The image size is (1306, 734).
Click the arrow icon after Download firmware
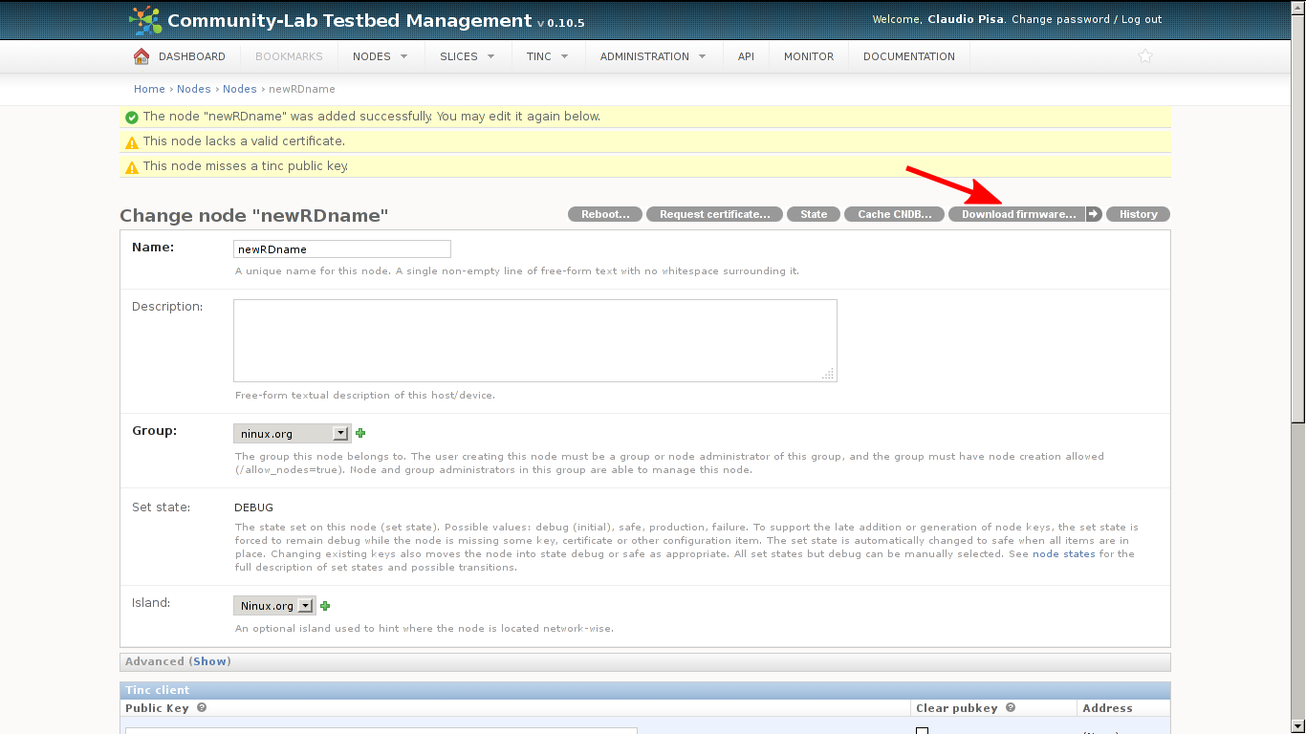pos(1094,214)
